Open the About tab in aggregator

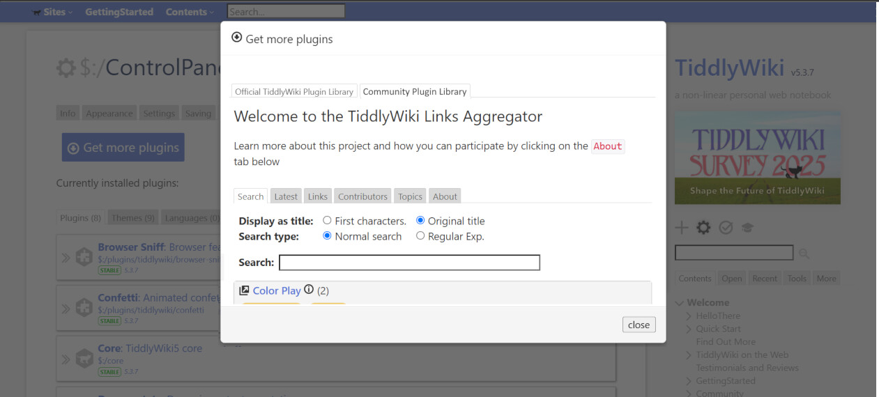click(x=445, y=196)
